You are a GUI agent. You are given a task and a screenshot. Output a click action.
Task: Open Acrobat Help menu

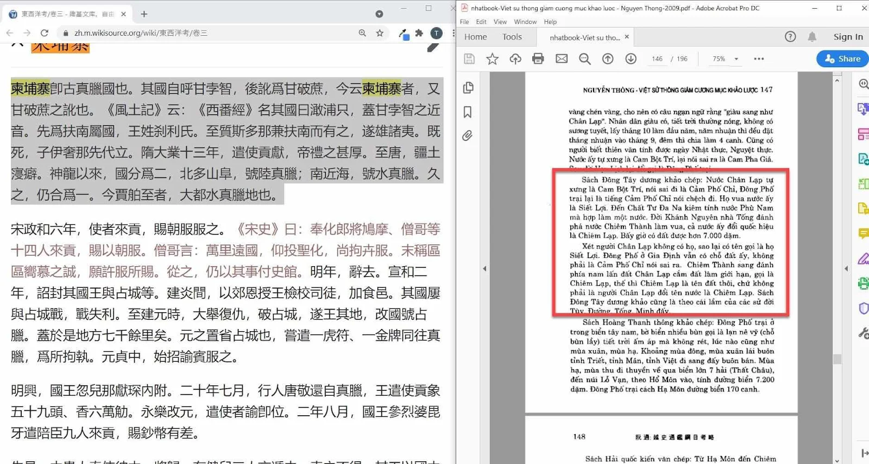[x=550, y=22]
